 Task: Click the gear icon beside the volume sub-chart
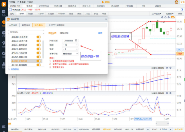[x=167, y=68]
